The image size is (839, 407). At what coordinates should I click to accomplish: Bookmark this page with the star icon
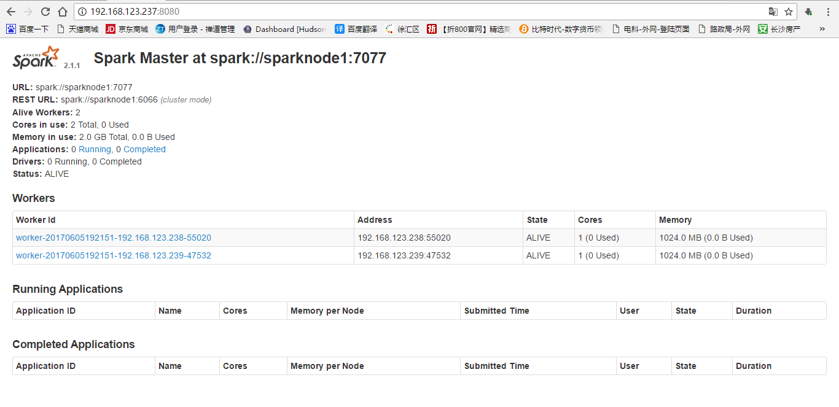[789, 12]
